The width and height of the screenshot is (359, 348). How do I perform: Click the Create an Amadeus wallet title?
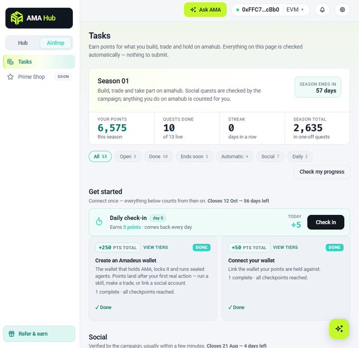pyautogui.click(x=126, y=260)
